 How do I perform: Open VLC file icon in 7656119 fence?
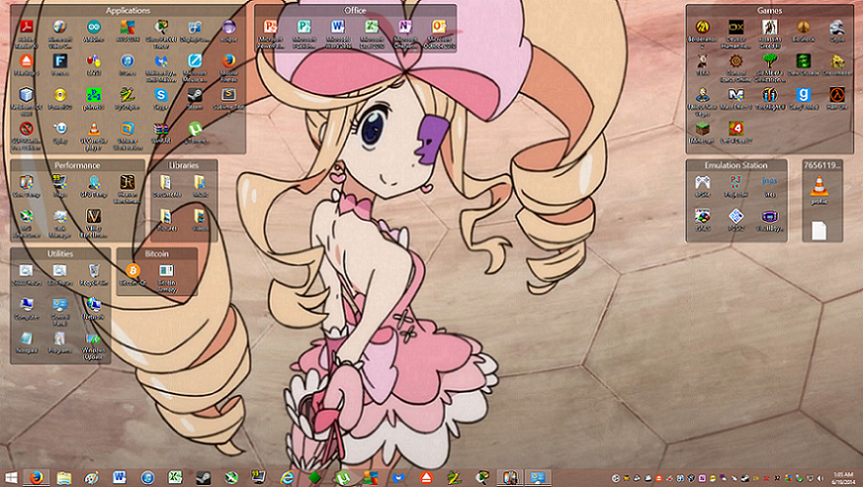pyautogui.click(x=819, y=186)
